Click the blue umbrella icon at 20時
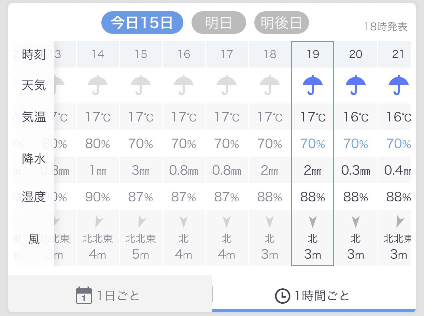The height and width of the screenshot is (316, 424). coord(355,85)
